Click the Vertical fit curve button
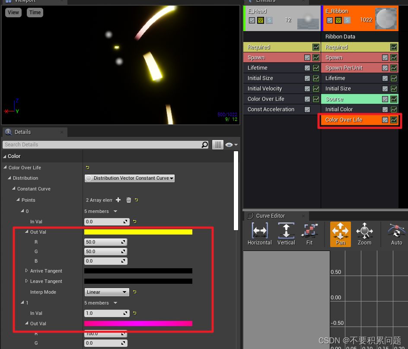Image resolution: width=408 pixels, height=349 pixels. (x=286, y=234)
